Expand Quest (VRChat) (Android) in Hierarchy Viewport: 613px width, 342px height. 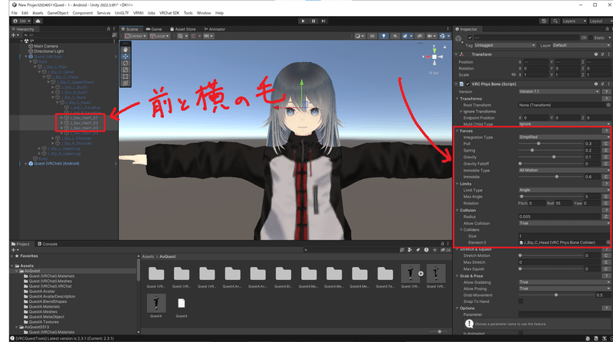(x=26, y=164)
